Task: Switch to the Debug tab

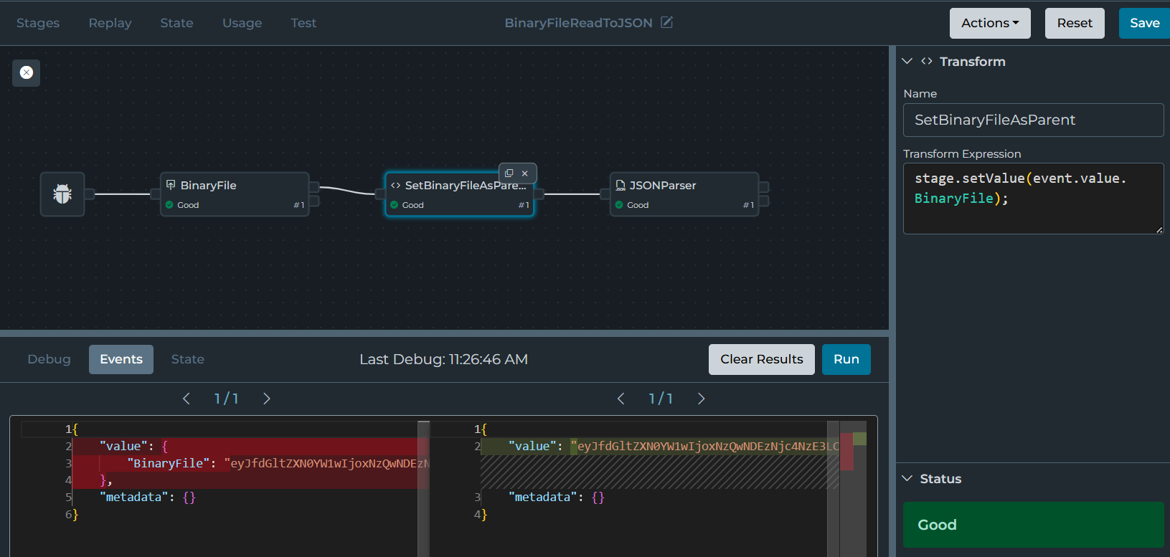Action: [x=49, y=359]
